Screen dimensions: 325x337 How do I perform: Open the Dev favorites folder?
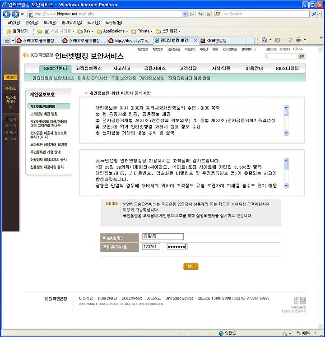[x=86, y=31]
